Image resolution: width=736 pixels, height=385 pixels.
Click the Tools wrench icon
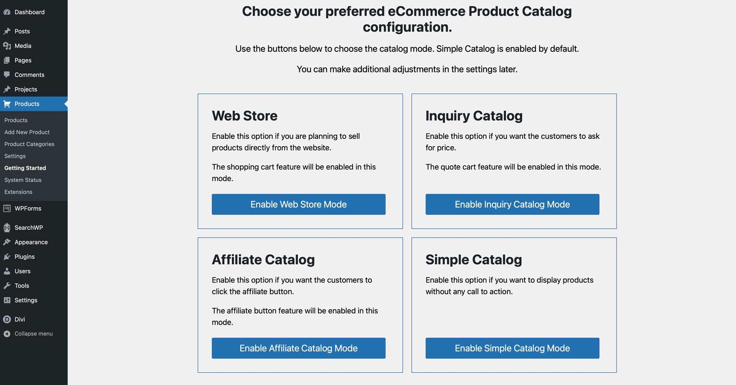coord(7,285)
